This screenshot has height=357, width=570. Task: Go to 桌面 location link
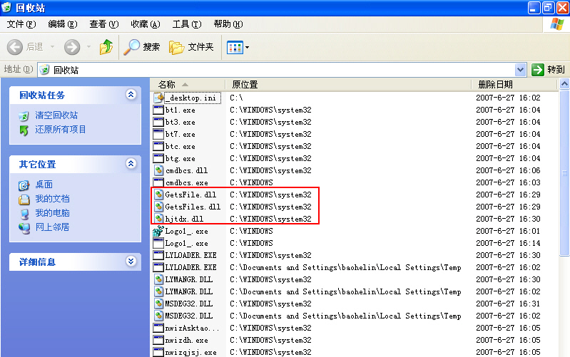point(44,185)
